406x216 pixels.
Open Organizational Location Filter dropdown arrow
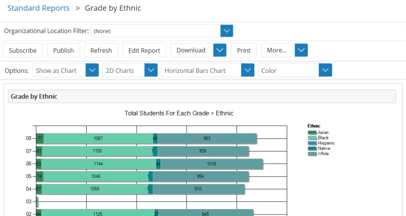click(x=226, y=31)
